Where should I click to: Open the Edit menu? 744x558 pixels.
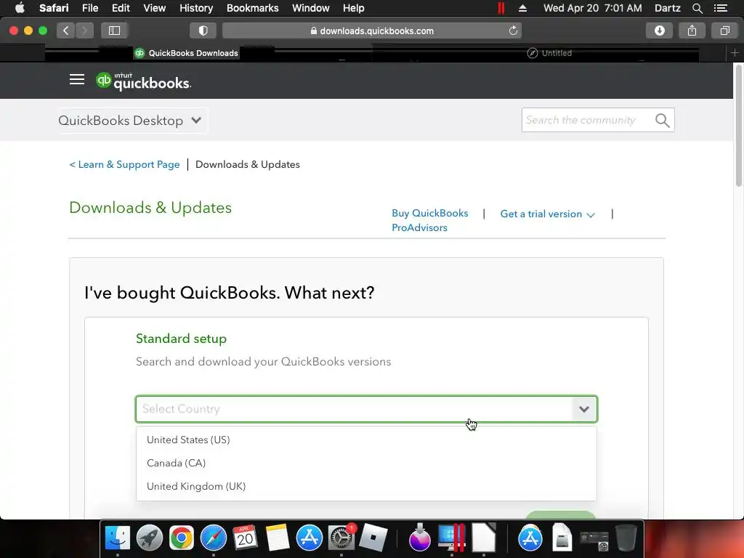121,8
